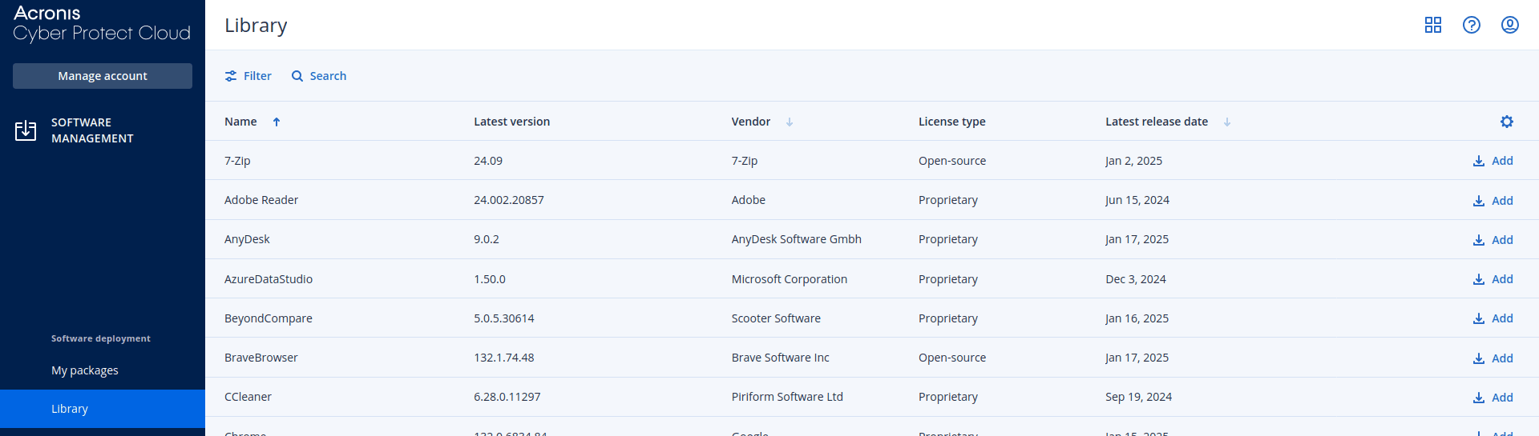Sort by Vendor column arrow
Screen dimensions: 1539x436
(x=790, y=122)
